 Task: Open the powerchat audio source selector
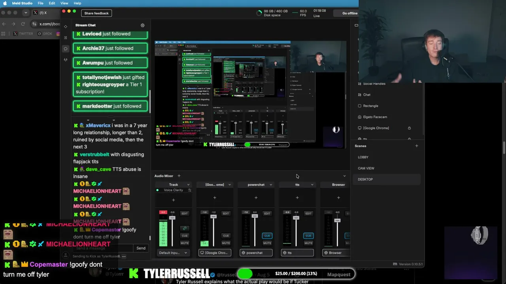coord(256,253)
